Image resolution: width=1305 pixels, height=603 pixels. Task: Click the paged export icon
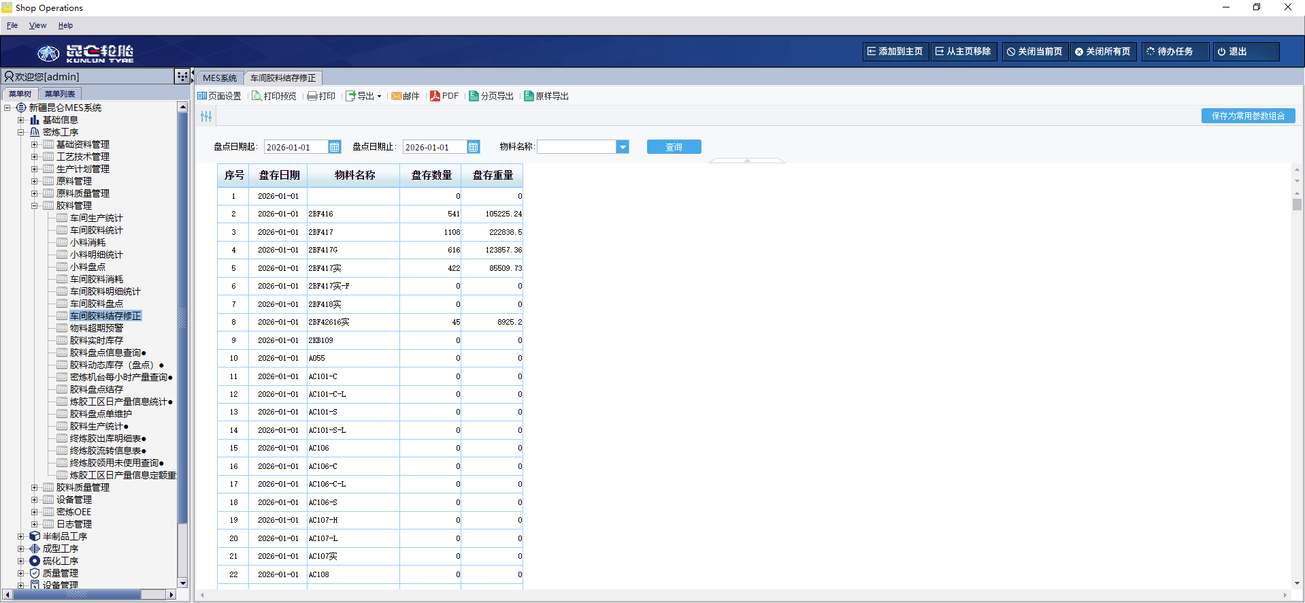pyautogui.click(x=474, y=97)
